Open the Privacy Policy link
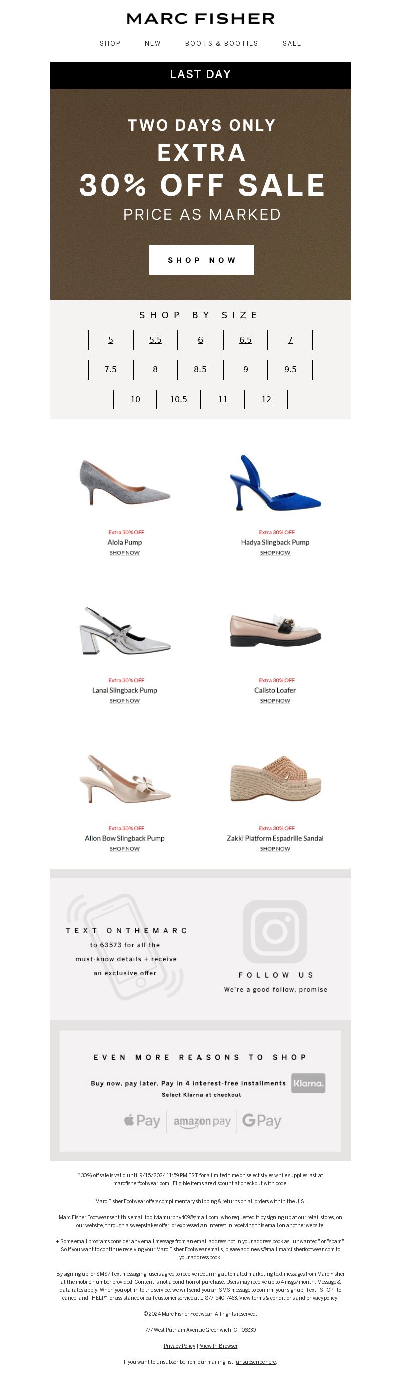Viewport: 401px width, 1388px height. coord(180,1346)
